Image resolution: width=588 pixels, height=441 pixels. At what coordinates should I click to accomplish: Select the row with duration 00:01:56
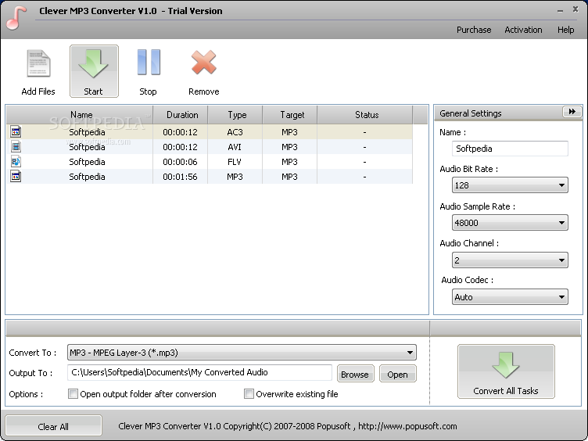(210, 176)
